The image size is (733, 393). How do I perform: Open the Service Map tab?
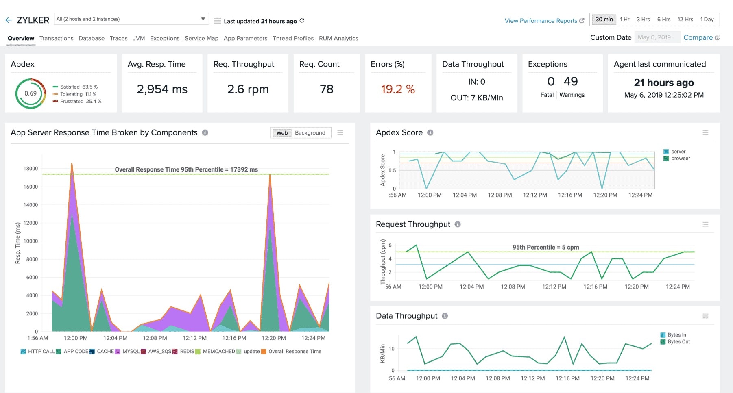[x=201, y=38]
